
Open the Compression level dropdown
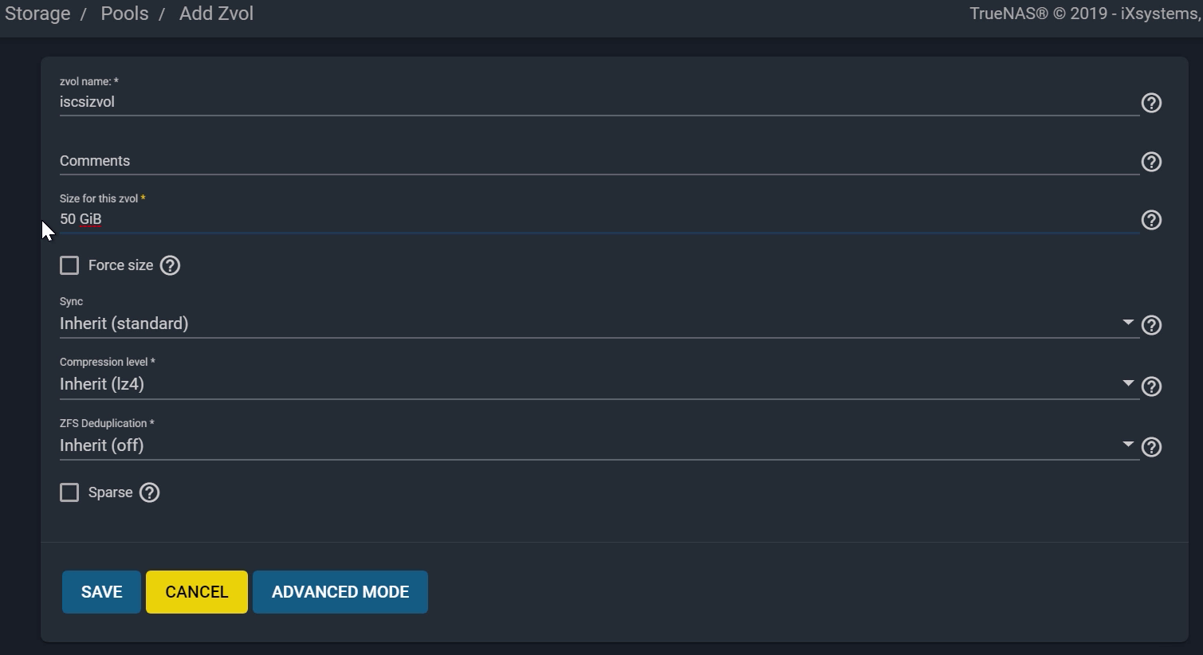598,384
